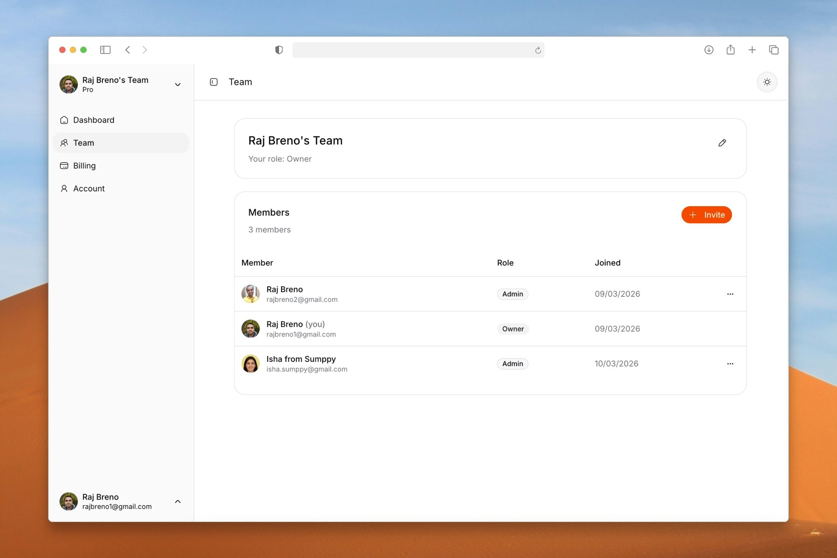Toggle the light/dark theme sun button
The image size is (837, 558).
pos(767,82)
